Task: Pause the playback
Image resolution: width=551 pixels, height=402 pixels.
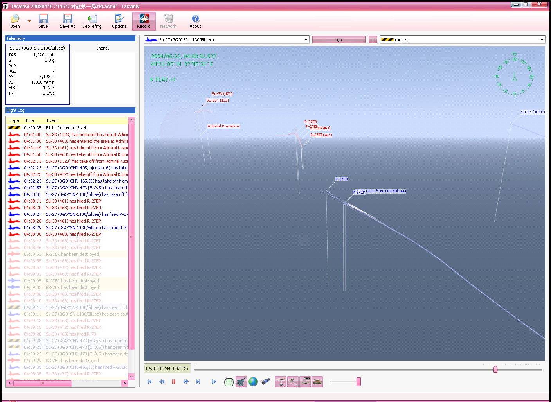Action: (x=174, y=382)
